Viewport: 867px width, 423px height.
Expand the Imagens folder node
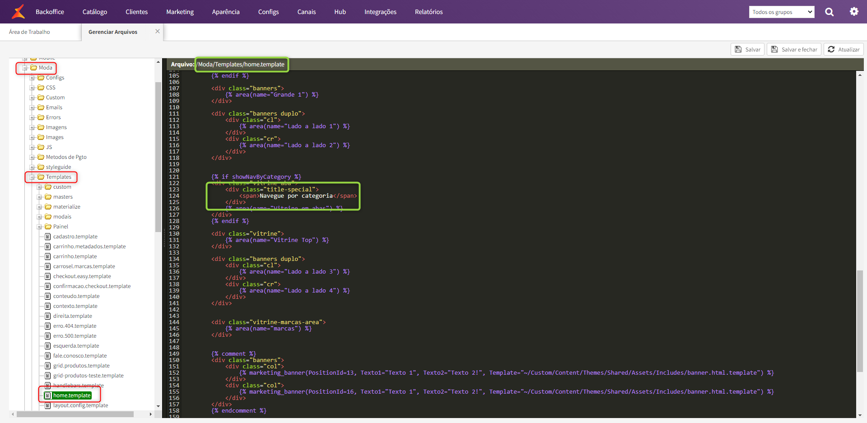click(33, 127)
